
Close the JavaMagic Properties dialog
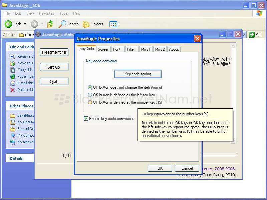[197, 39]
